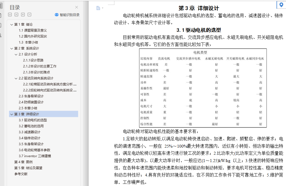286x186 pixels.
Task: Click document heading 第 3 章 详细设计
Action: 199,8
